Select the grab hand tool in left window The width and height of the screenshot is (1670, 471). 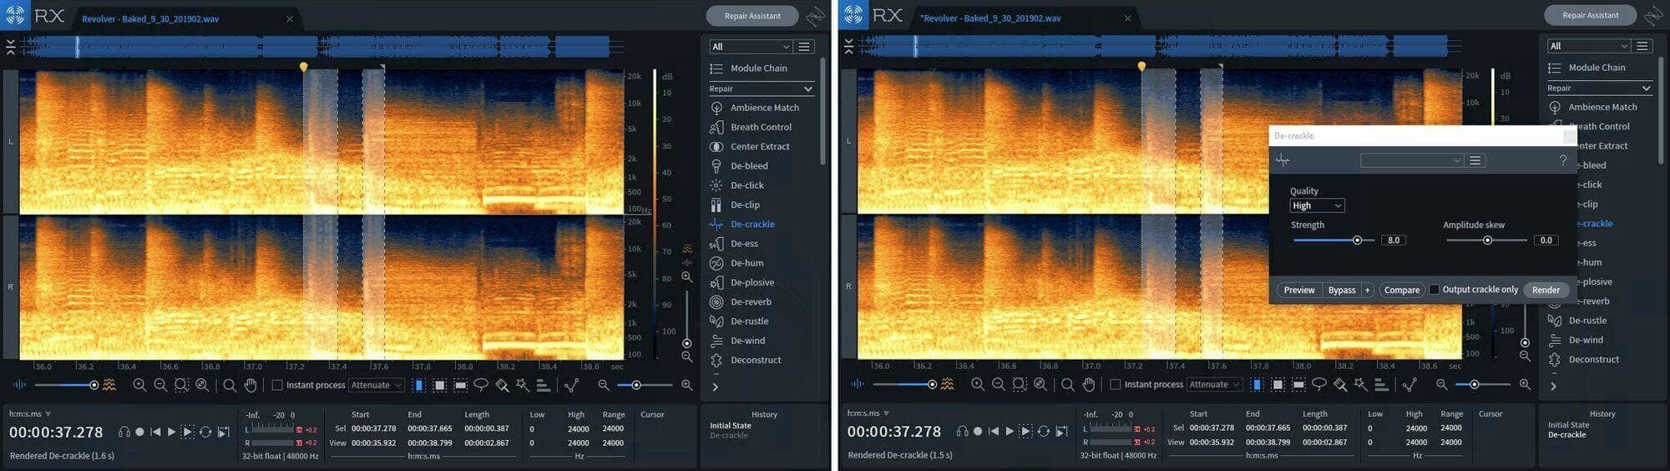pos(250,385)
